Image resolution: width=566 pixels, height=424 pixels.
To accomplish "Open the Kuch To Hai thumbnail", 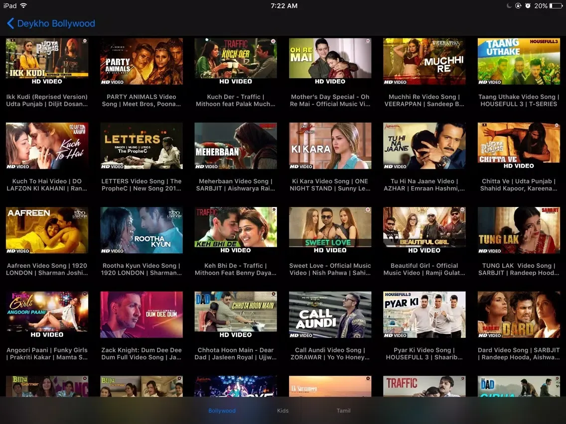I will pyautogui.click(x=47, y=146).
